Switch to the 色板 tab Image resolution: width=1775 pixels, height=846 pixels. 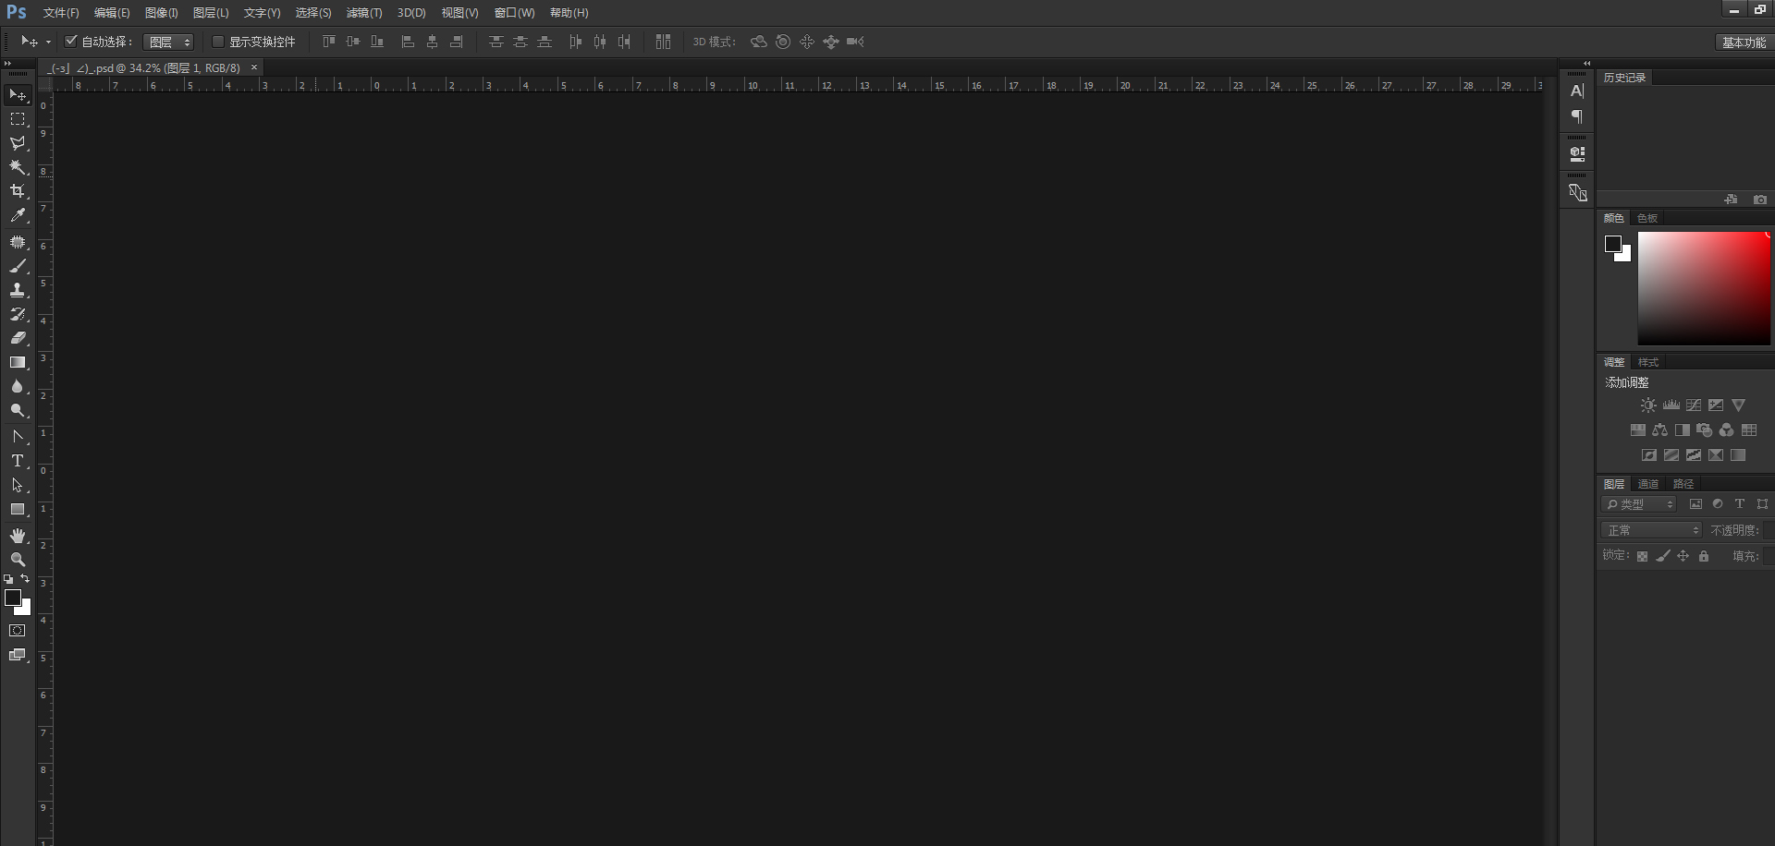pyautogui.click(x=1647, y=218)
